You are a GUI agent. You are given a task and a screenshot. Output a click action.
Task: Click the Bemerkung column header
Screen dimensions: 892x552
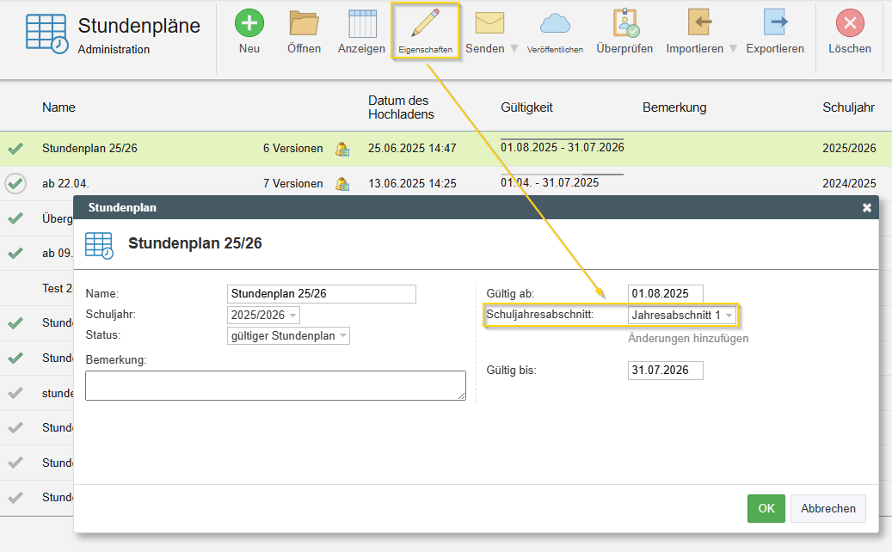[674, 107]
